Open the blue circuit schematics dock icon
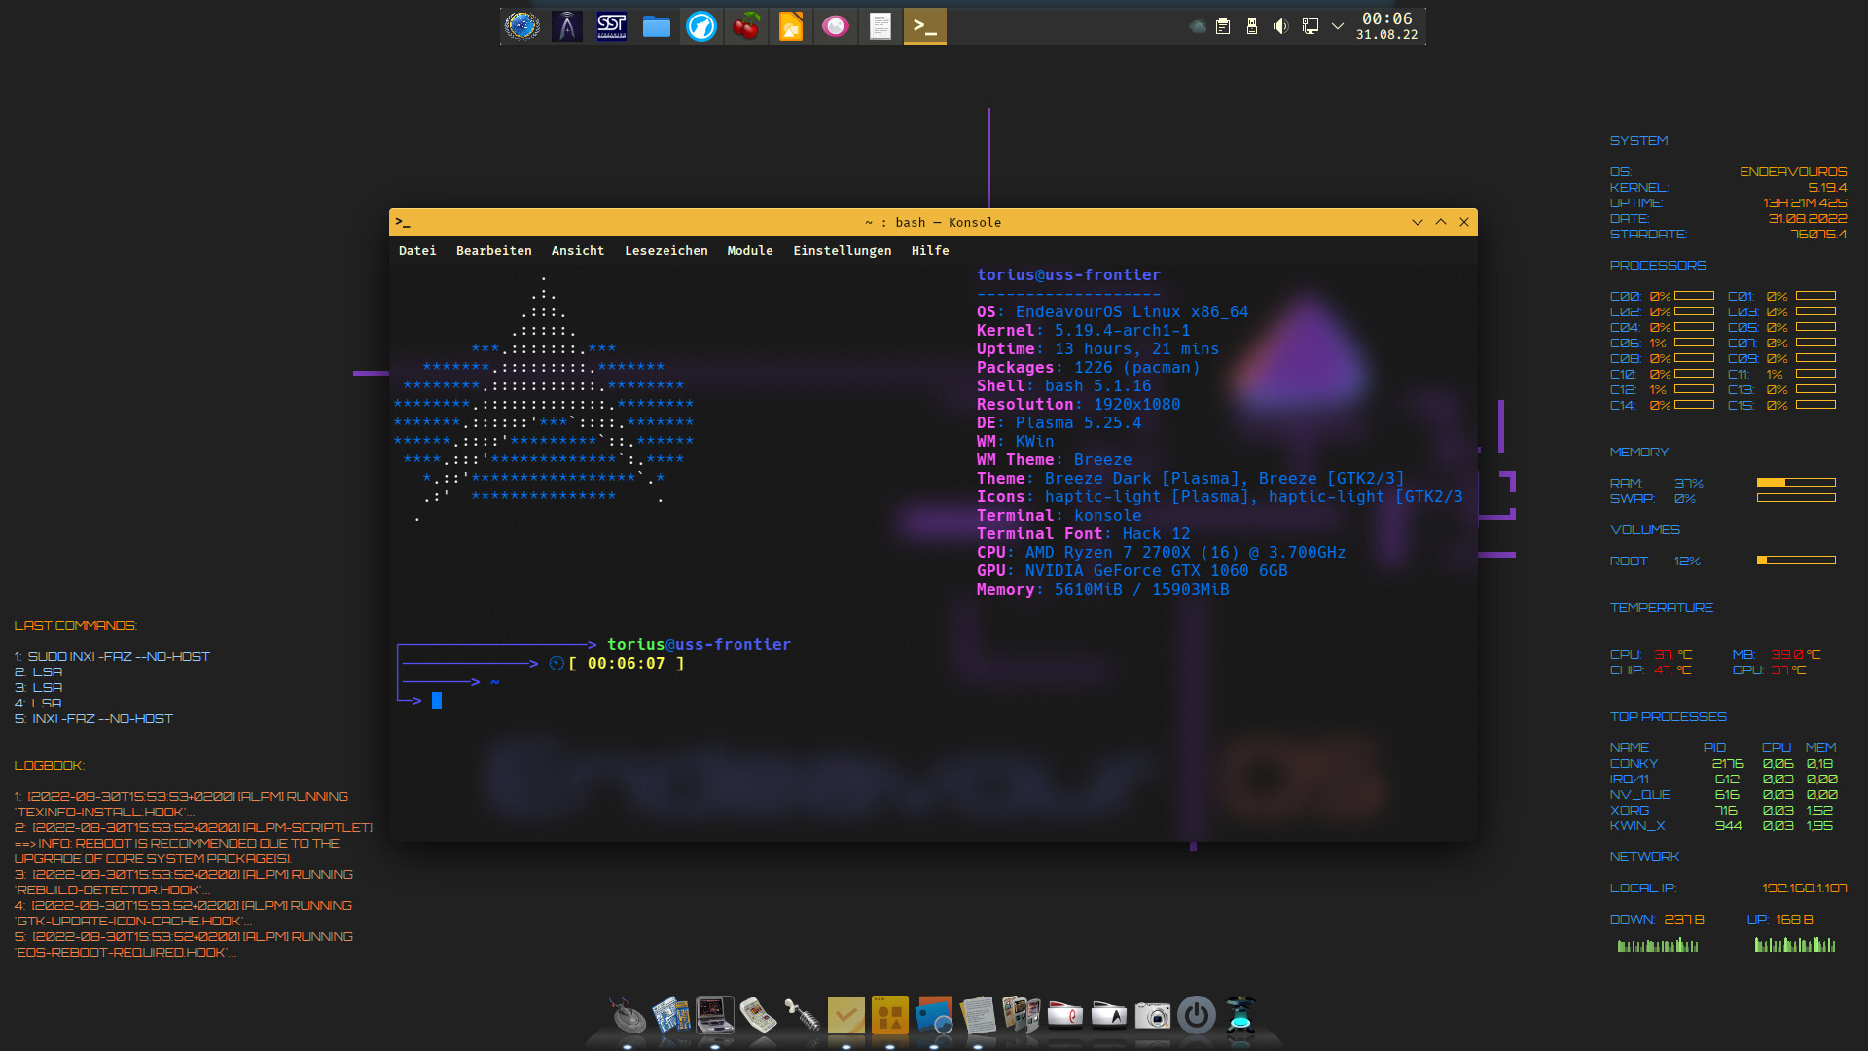Screen dimensions: 1868x1051 point(671,1015)
